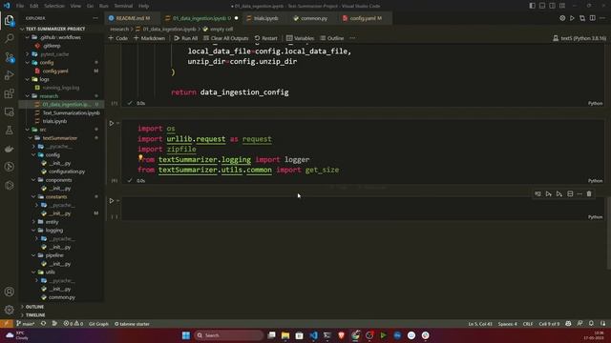Run the empty last cell
This screenshot has height=343, width=611.
coord(112,201)
